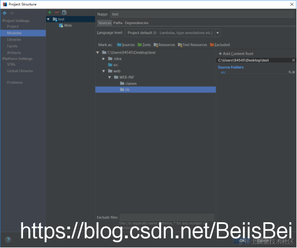Expand the .idea folder node
297x248 pixels.
[104, 59]
